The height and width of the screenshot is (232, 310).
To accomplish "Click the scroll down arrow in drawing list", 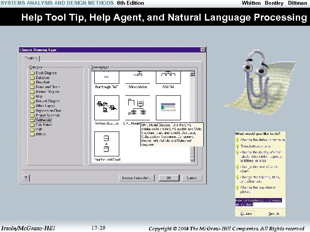I will point(192,160).
